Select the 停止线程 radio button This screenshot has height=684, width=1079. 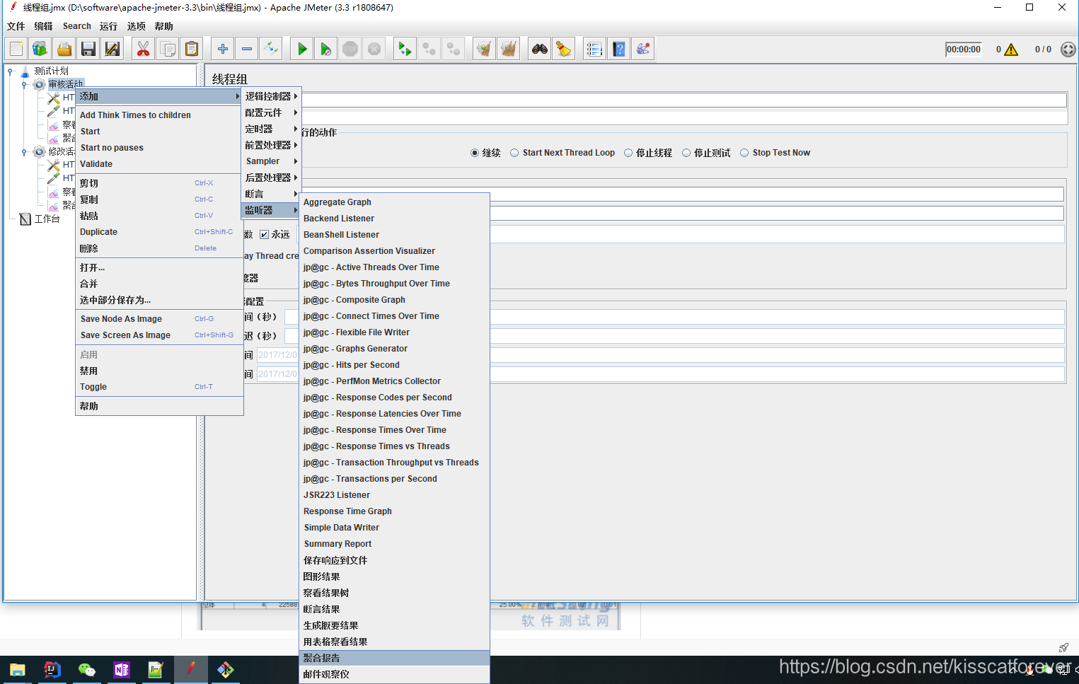click(628, 153)
